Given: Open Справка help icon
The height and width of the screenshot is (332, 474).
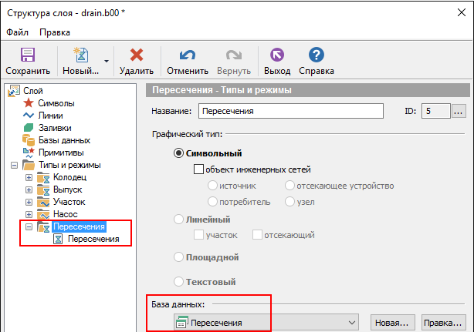Looking at the screenshot, I should tap(316, 56).
